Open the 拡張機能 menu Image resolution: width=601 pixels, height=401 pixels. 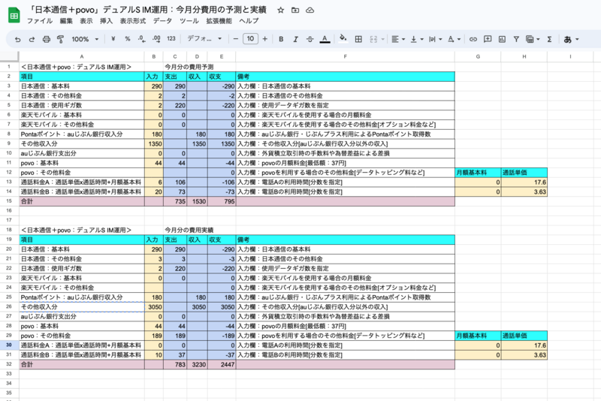point(219,21)
